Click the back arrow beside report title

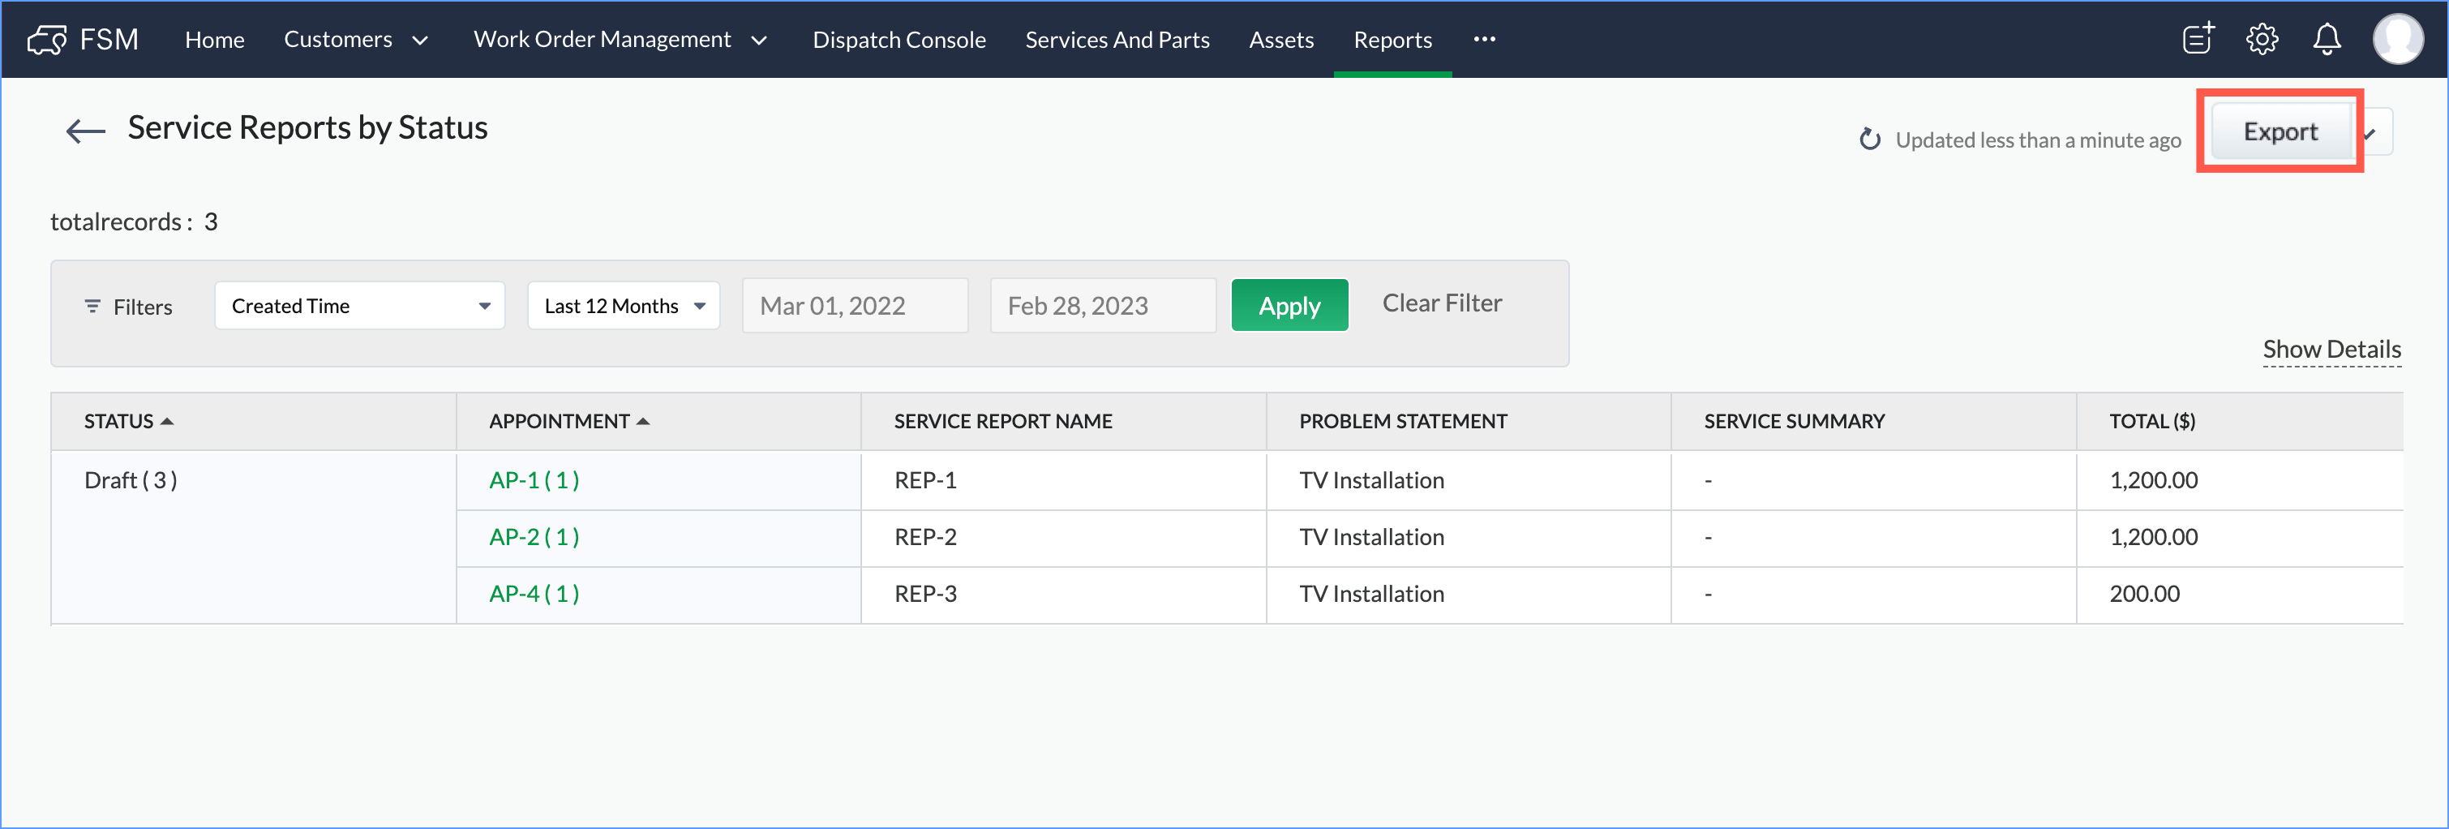[x=86, y=131]
